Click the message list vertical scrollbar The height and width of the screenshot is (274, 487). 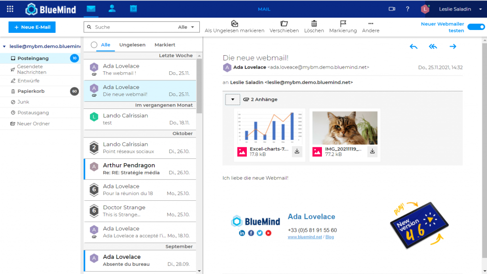199,86
